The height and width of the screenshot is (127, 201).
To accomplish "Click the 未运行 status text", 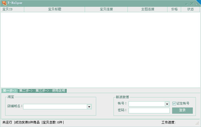I will click(7, 122).
